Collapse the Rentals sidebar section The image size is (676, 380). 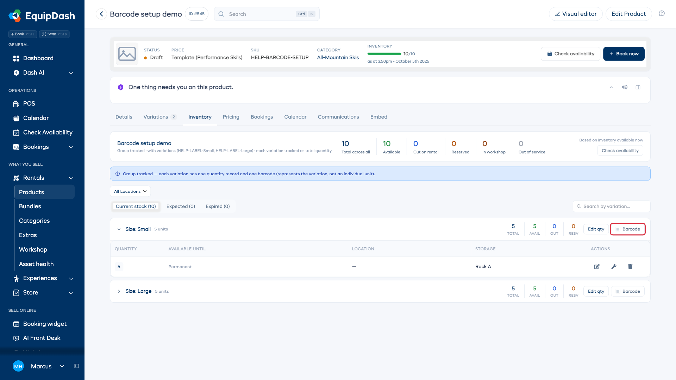(71, 178)
